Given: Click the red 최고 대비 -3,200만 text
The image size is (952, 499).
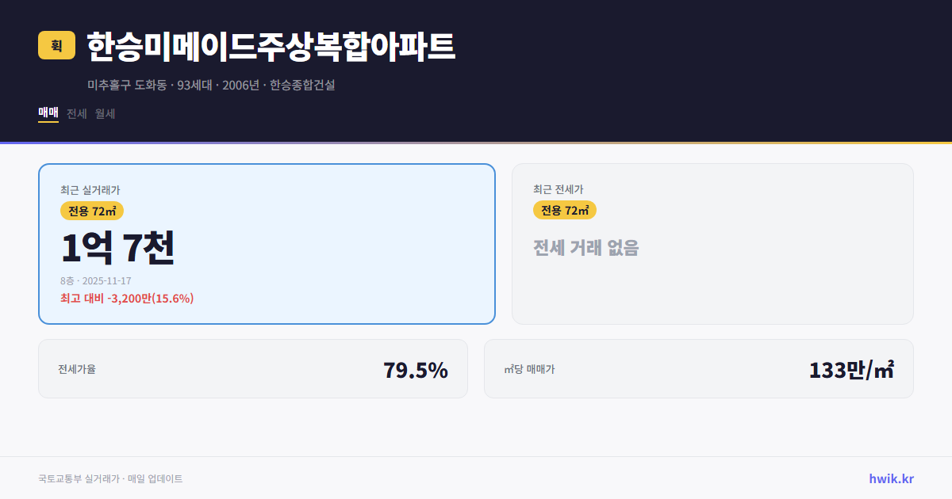Looking at the screenshot, I should [126, 299].
